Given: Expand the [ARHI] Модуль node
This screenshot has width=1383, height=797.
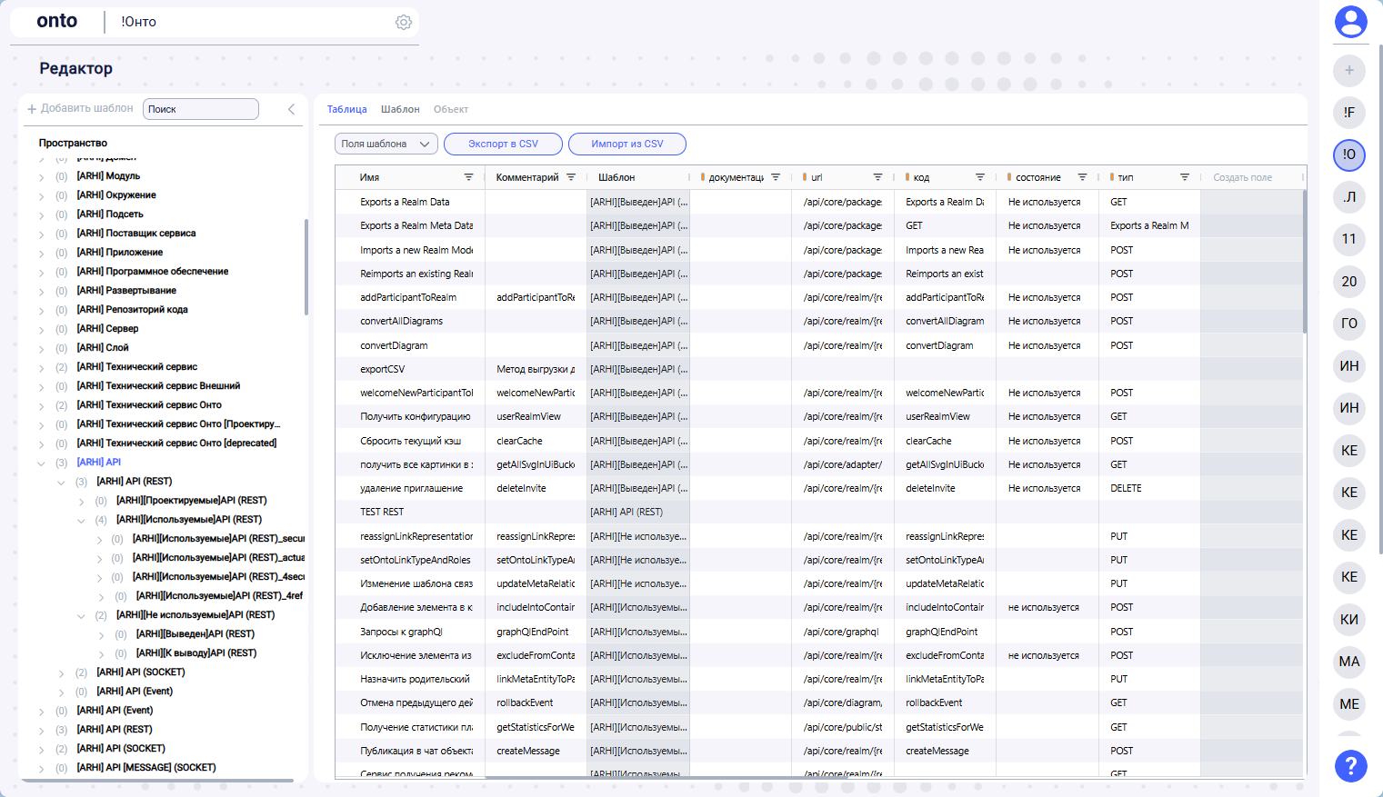Looking at the screenshot, I should 41,176.
